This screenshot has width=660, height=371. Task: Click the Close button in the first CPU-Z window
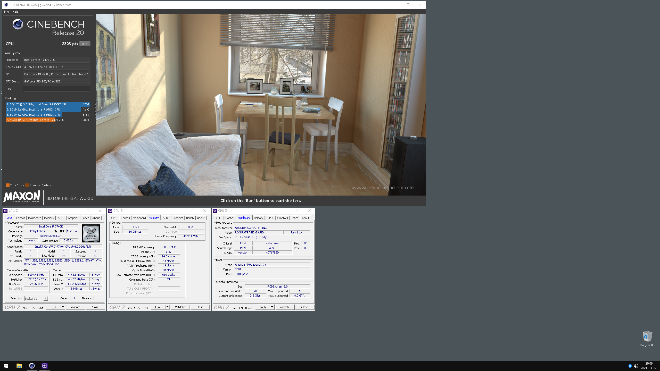coord(95,307)
